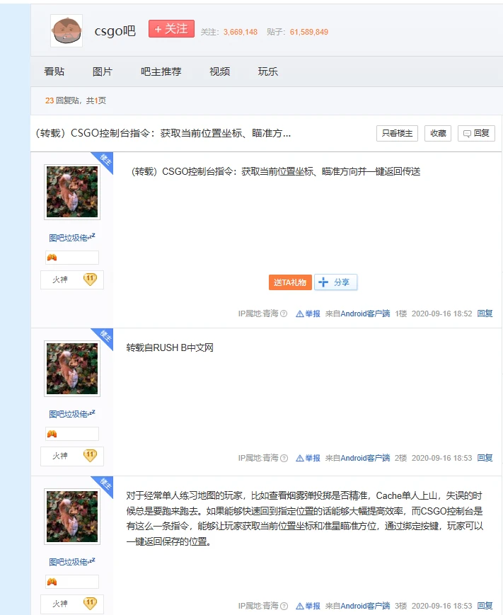The width and height of the screenshot is (503, 615).
Task: Click the 回复 button beside the thread title
Action: [476, 133]
